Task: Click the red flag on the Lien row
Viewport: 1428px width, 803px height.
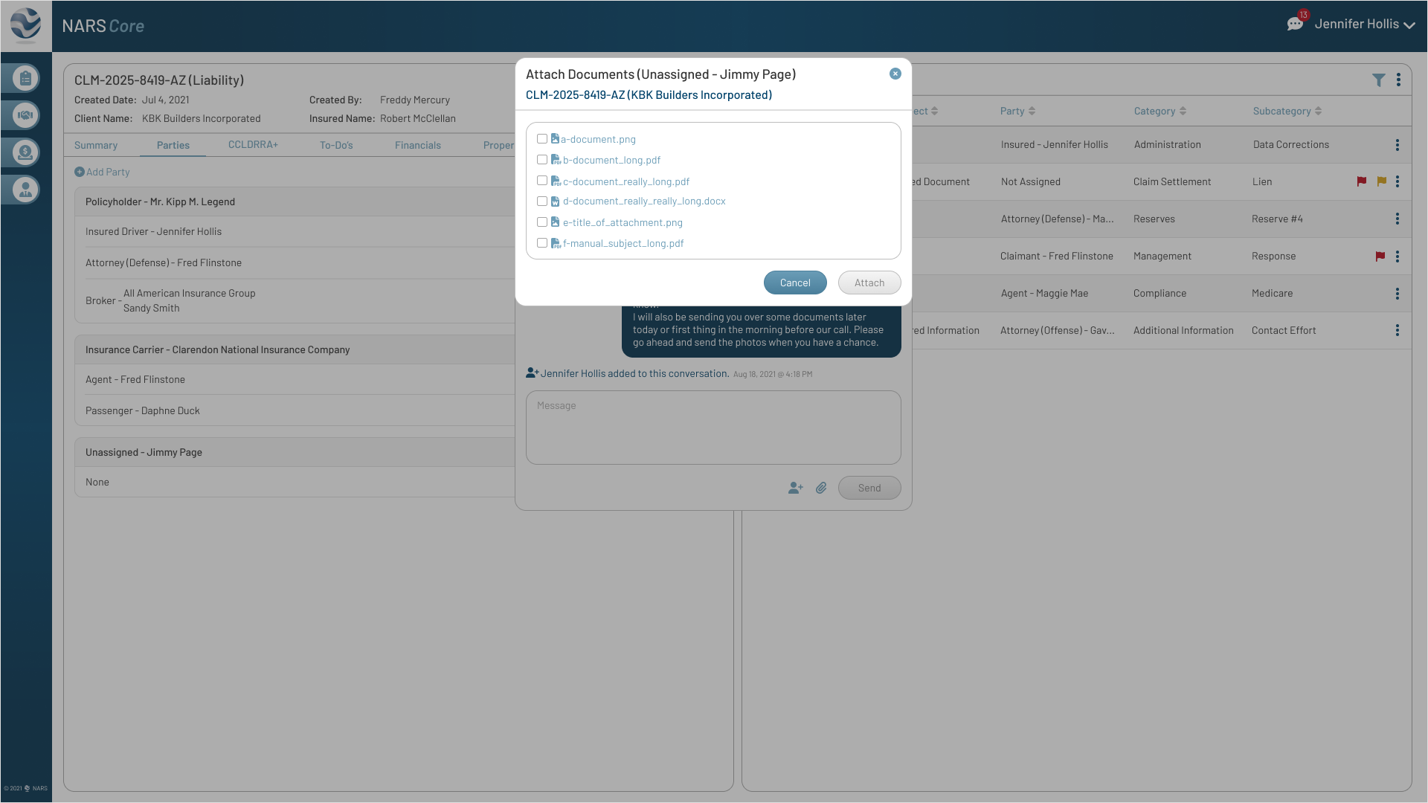Action: click(x=1362, y=181)
